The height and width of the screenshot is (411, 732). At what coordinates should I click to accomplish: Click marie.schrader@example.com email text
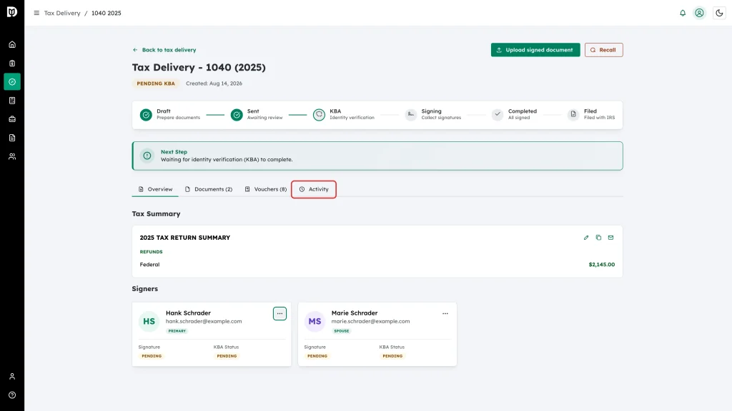tap(371, 322)
